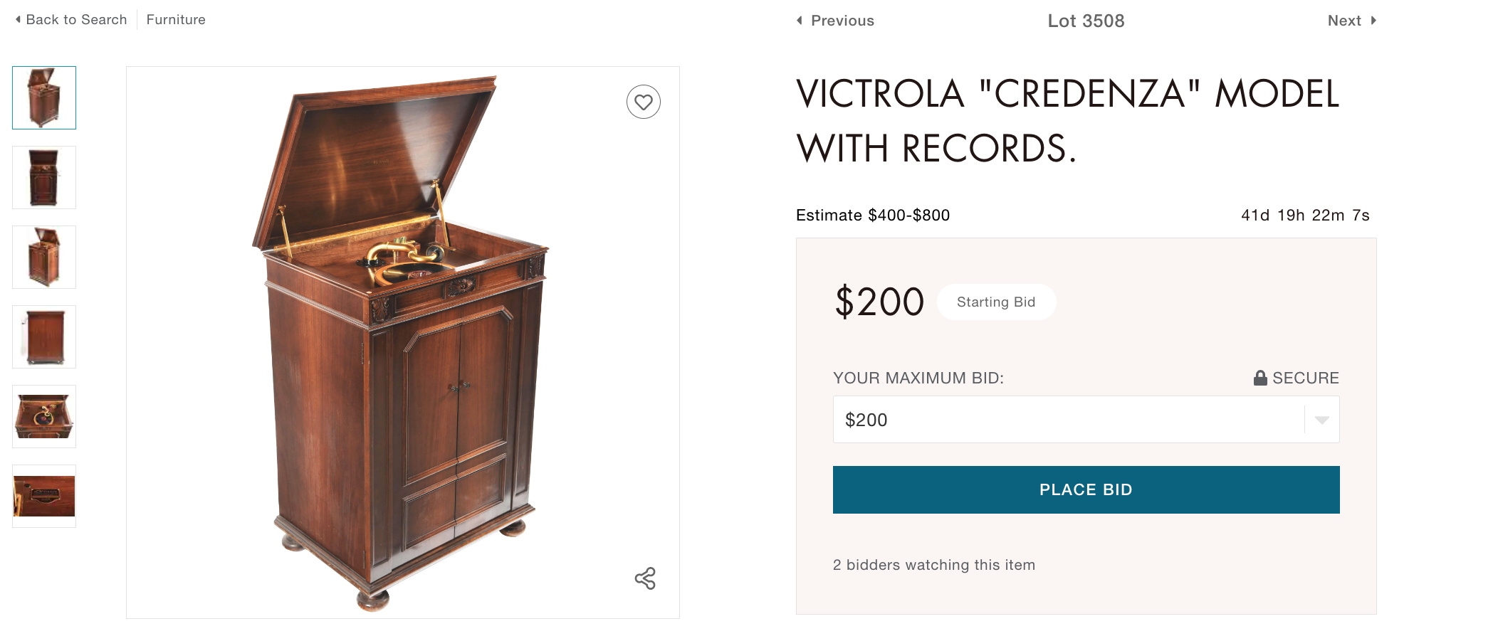1498x636 pixels.
Task: Go to Next lot
Action: (1344, 21)
